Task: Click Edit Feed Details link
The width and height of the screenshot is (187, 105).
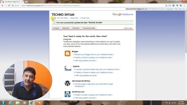Action: click(x=63, y=18)
